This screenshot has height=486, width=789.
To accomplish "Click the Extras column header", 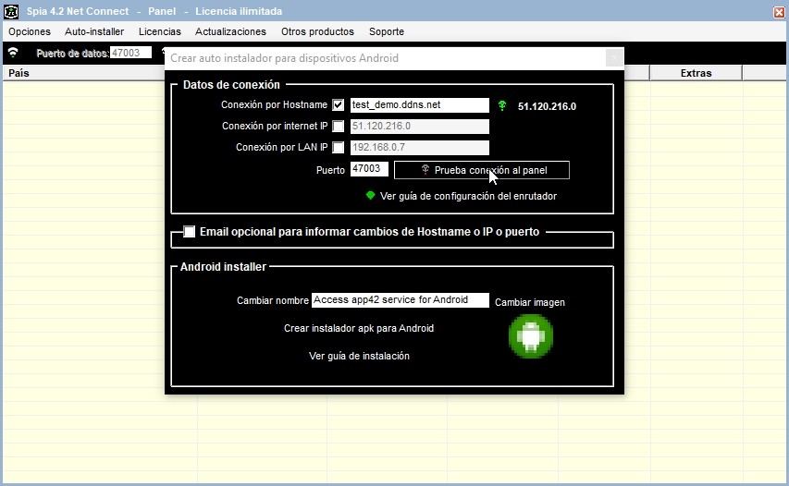I will [x=696, y=73].
